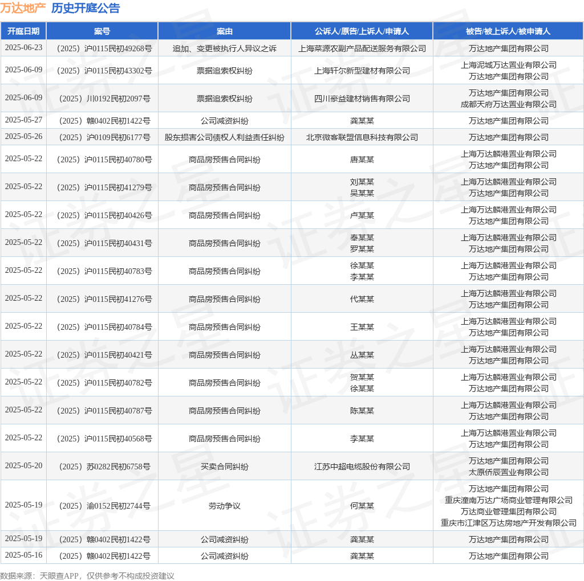Click 太原侨辰置业有限公司
Screen dimensions: 584x581
(508, 472)
